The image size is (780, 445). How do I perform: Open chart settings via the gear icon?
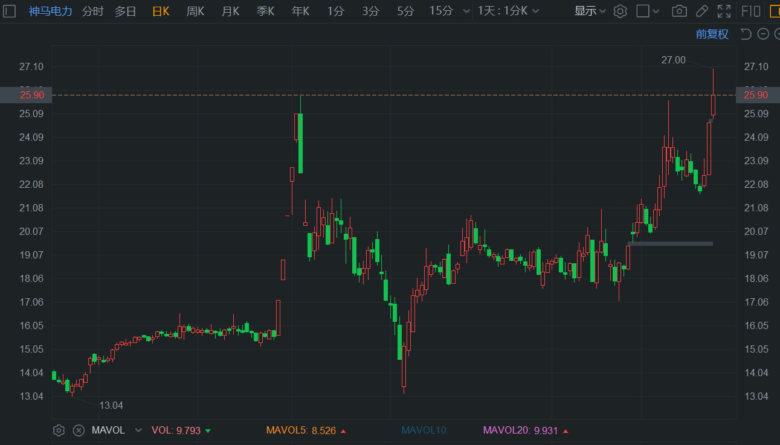coord(620,10)
